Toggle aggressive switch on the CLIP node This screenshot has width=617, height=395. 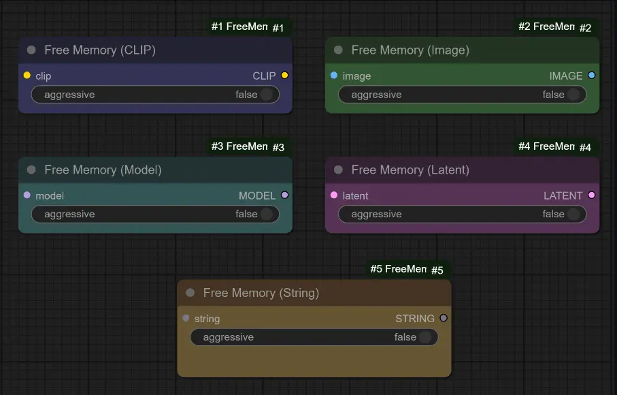pos(155,95)
